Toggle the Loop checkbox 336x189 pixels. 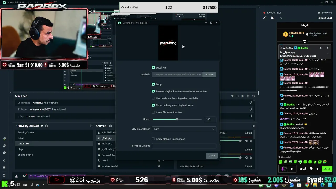tap(153, 84)
